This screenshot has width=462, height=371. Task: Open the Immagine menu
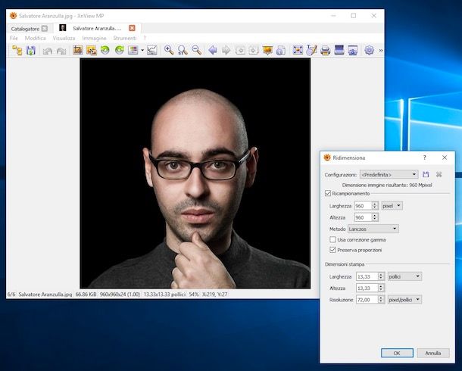pyautogui.click(x=95, y=38)
